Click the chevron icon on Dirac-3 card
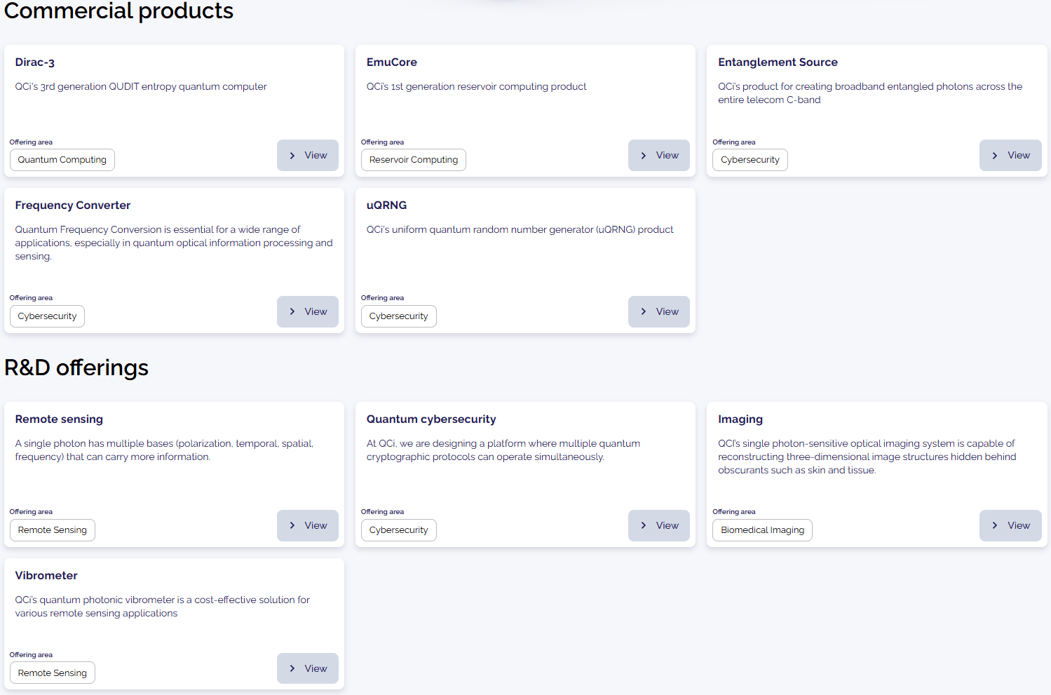Image resolution: width=1051 pixels, height=695 pixels. (292, 156)
